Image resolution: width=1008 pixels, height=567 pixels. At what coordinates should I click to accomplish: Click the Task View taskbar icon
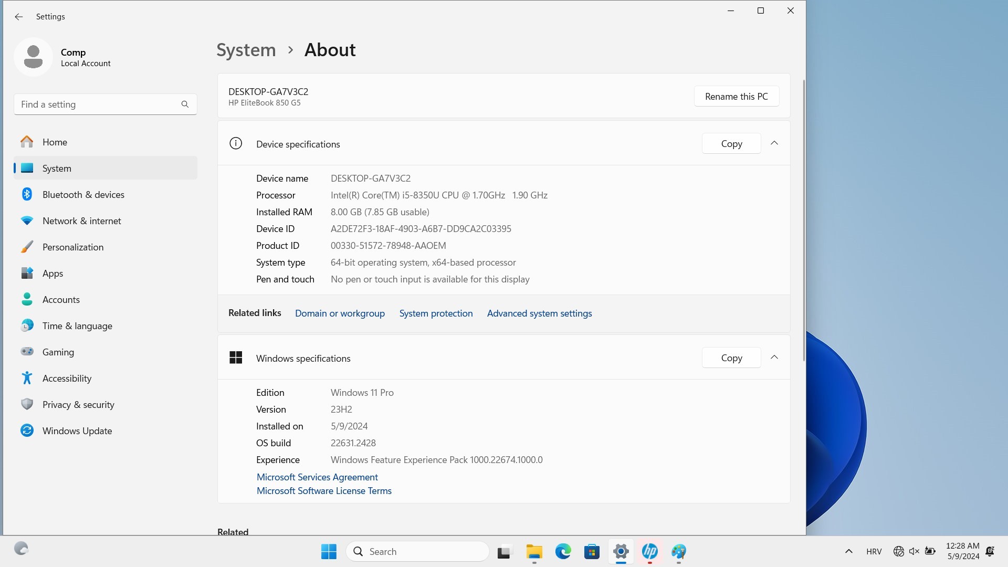coord(504,551)
